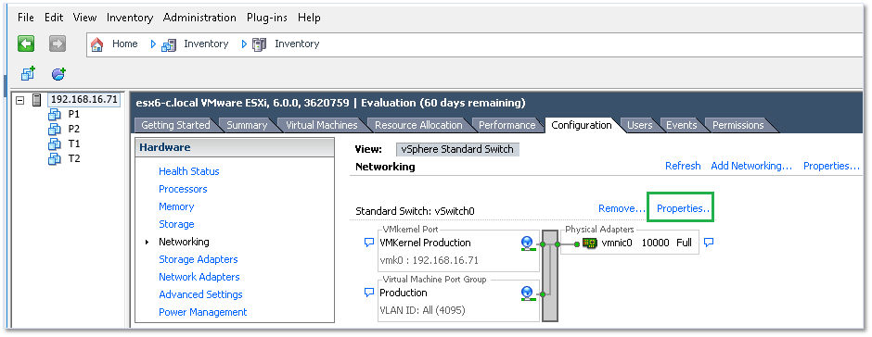Open the Edit menu
The height and width of the screenshot is (337, 872).
tap(54, 18)
